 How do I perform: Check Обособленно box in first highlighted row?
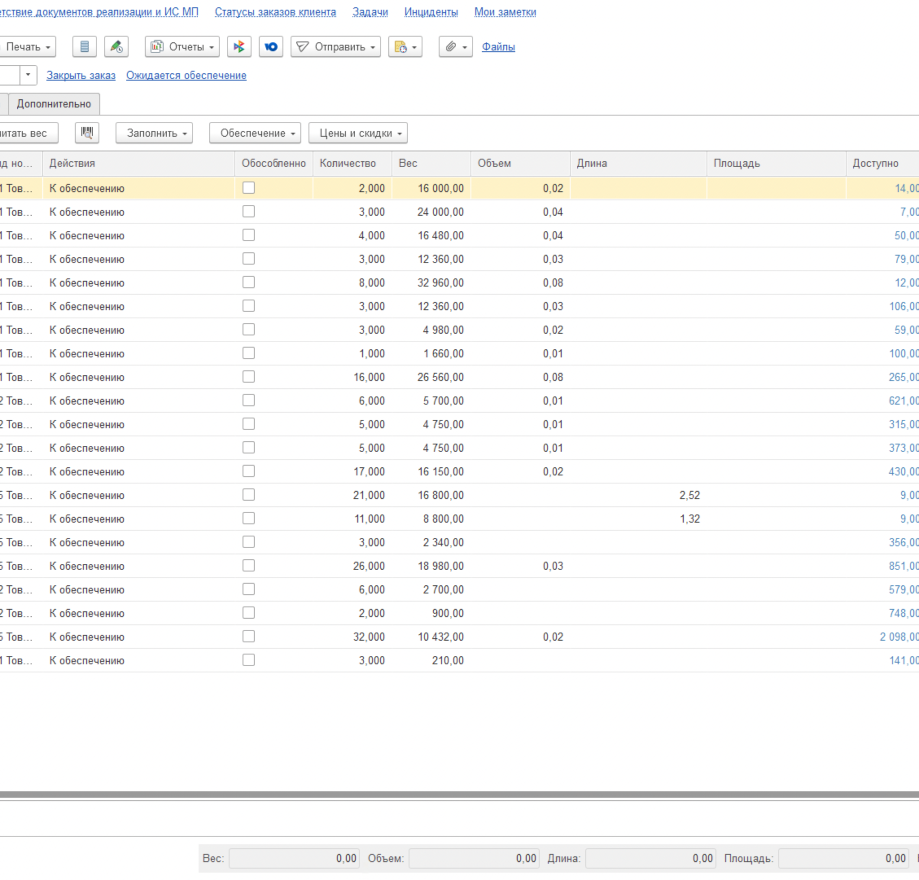pos(249,188)
